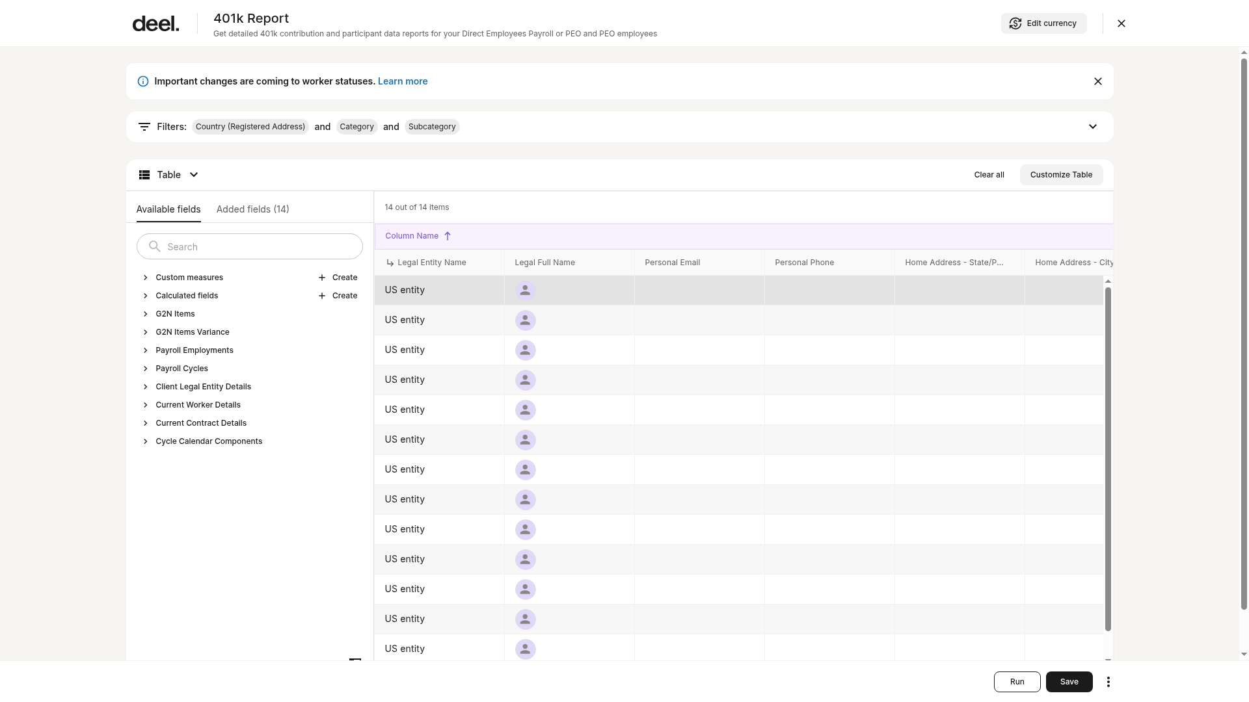This screenshot has width=1249, height=702.
Task: Expand the Current Contract Details group
Action: pos(146,423)
